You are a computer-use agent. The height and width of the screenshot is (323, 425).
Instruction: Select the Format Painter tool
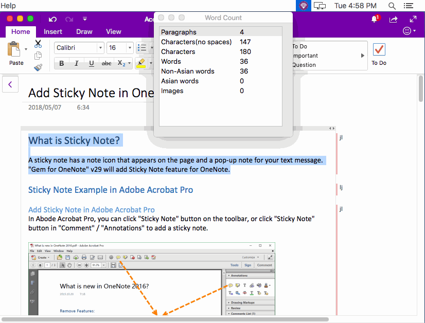point(38,66)
